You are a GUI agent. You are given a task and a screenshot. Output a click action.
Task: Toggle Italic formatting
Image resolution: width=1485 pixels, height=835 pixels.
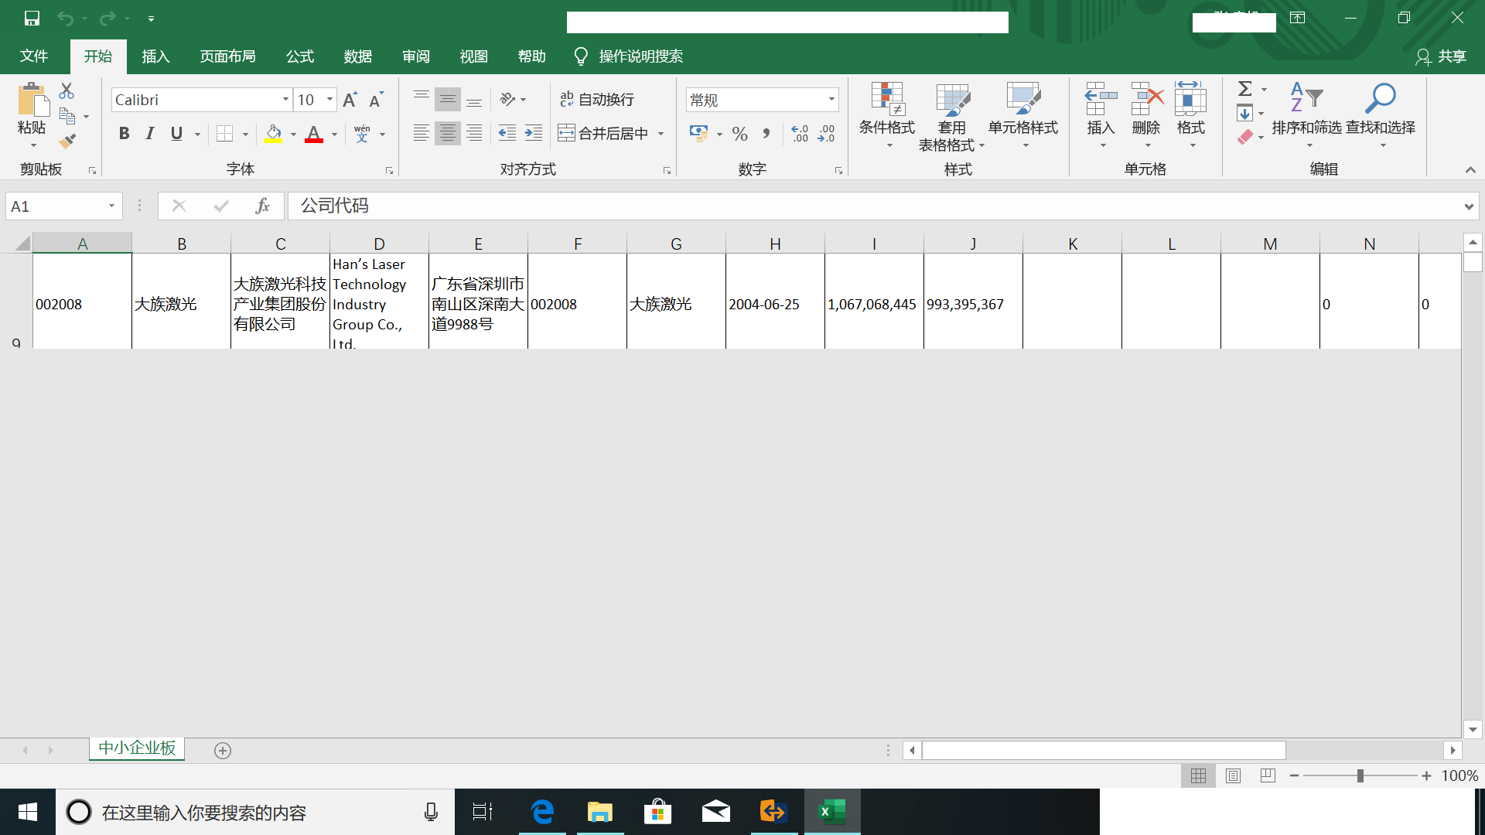point(150,134)
